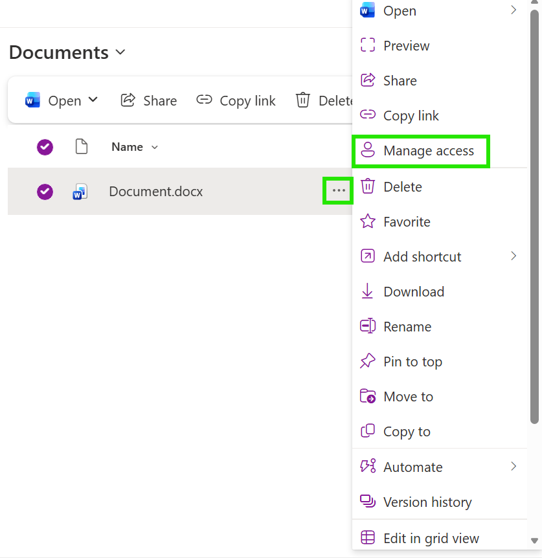Choose Version history menu entry
Image resolution: width=542 pixels, height=558 pixels.
(440, 502)
